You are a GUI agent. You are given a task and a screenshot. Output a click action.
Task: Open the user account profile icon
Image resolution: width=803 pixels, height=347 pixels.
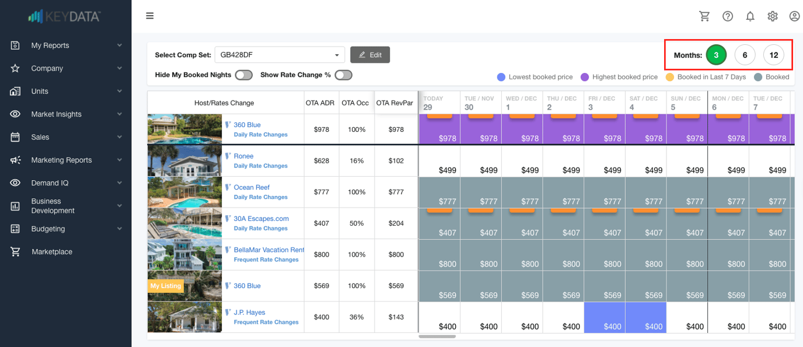794,16
